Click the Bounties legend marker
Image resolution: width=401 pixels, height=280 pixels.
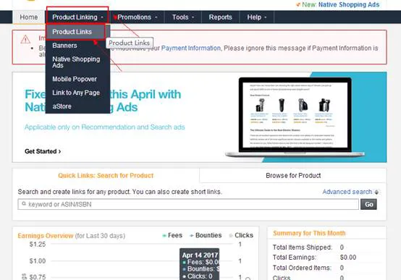192,236
